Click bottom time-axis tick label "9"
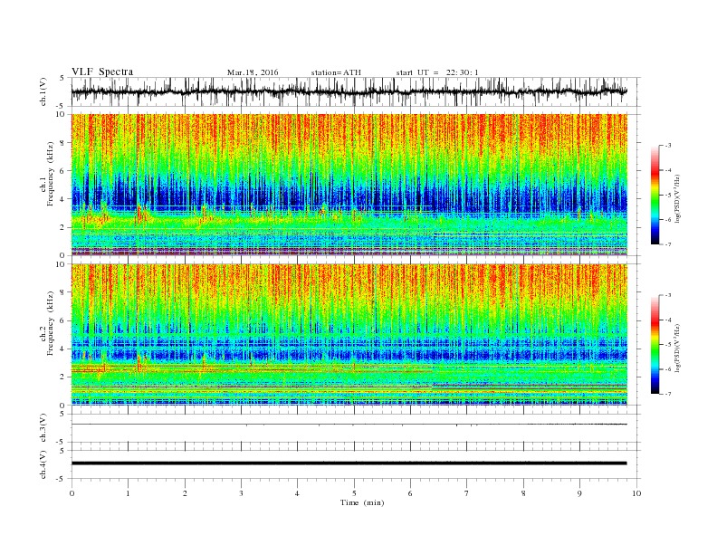The image size is (717, 554). click(x=579, y=493)
